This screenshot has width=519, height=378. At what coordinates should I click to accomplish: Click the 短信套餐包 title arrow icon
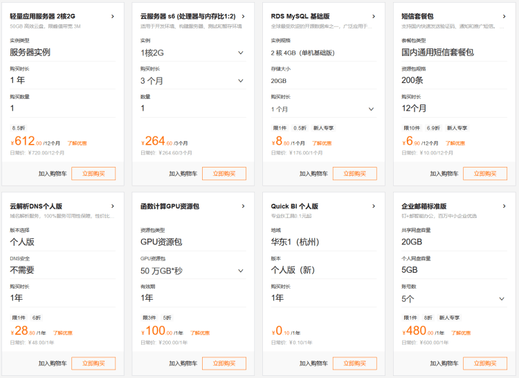coord(504,15)
